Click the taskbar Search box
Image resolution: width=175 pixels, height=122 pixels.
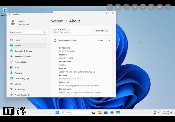point(76,113)
